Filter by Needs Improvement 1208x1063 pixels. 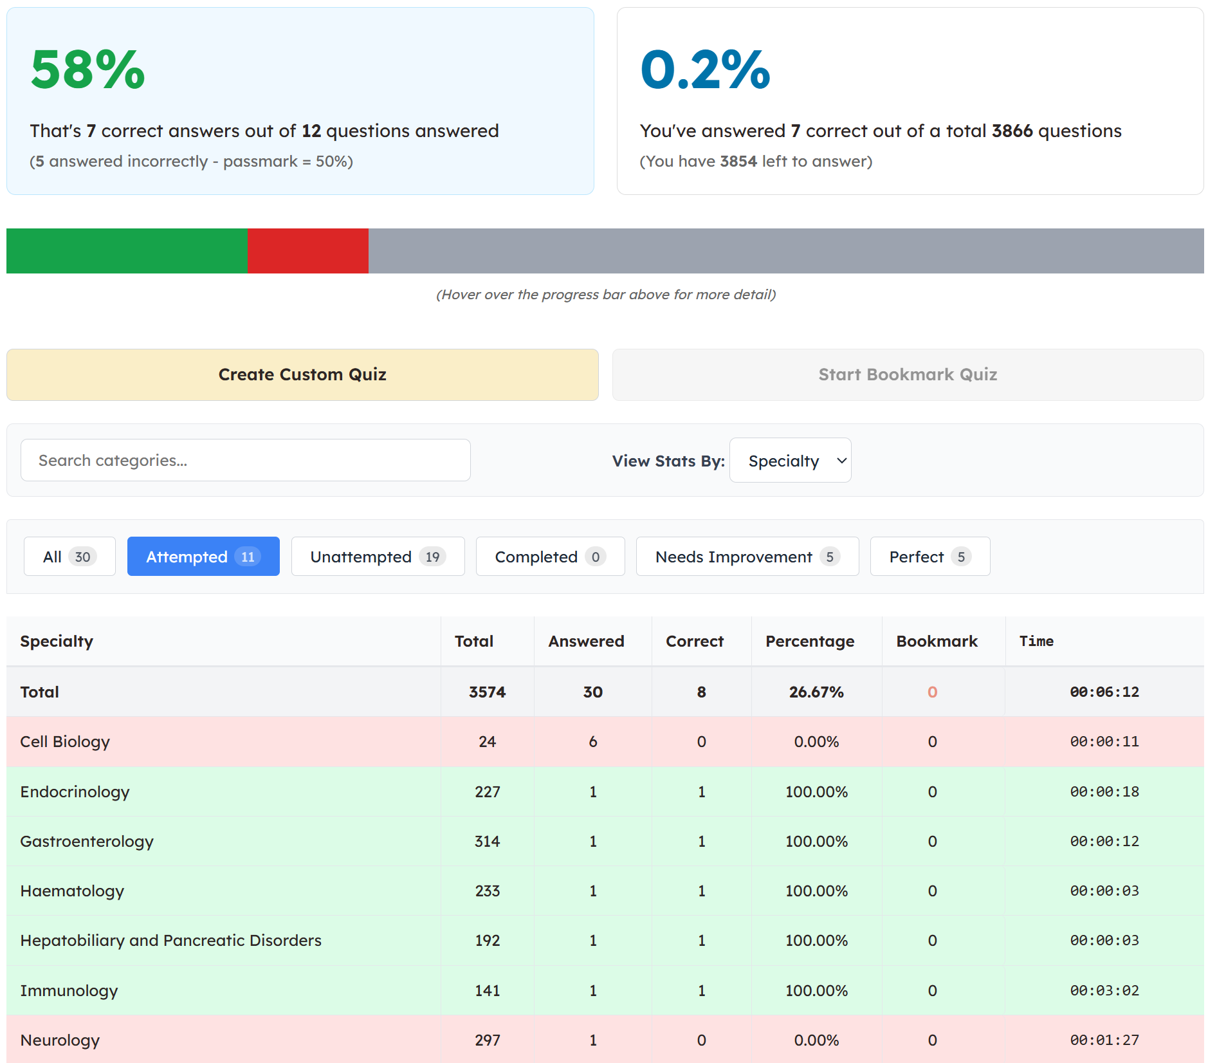click(x=747, y=556)
